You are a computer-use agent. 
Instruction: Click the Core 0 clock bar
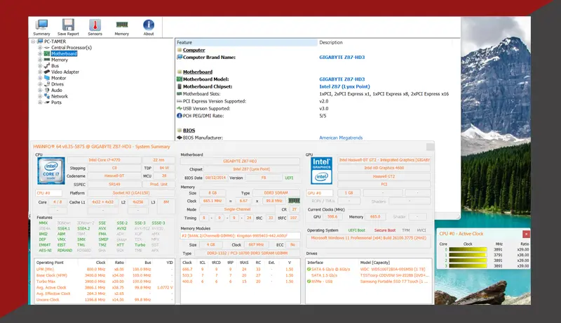(x=468, y=249)
